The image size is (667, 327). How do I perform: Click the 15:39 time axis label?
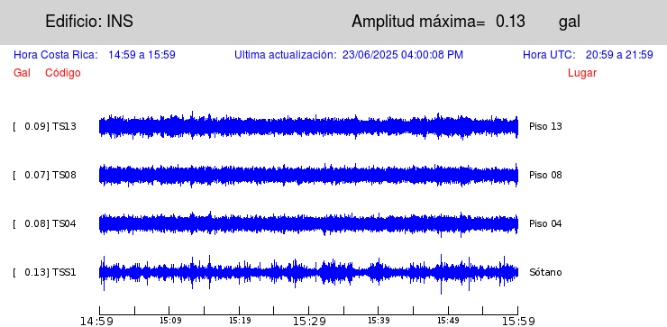(379, 321)
